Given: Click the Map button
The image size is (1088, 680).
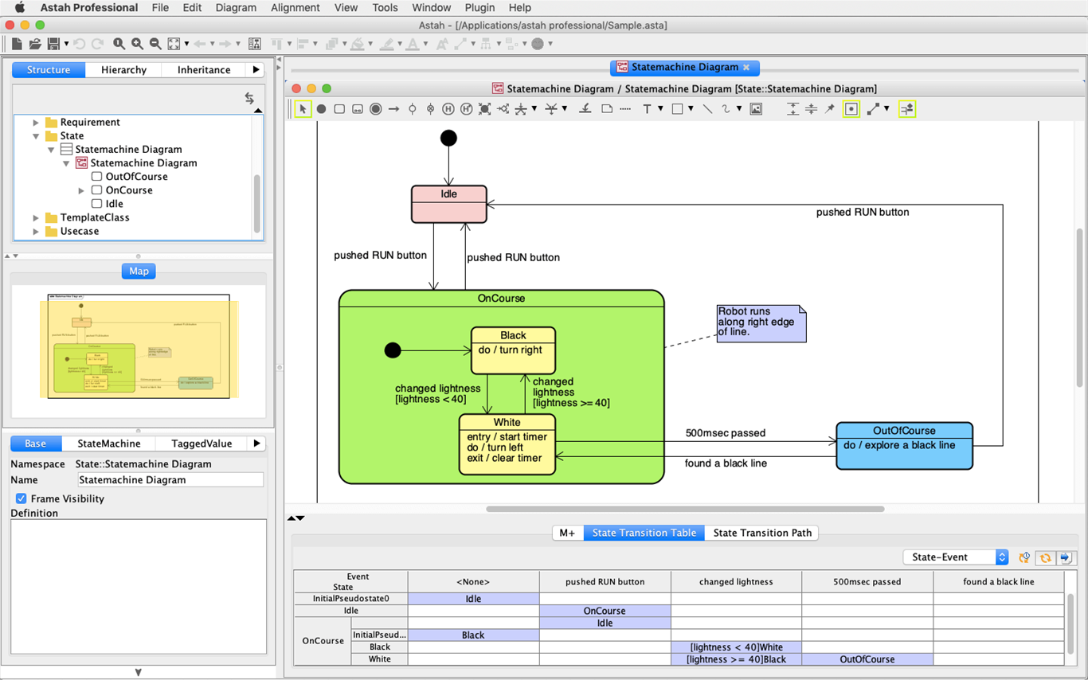Looking at the screenshot, I should tap(139, 272).
